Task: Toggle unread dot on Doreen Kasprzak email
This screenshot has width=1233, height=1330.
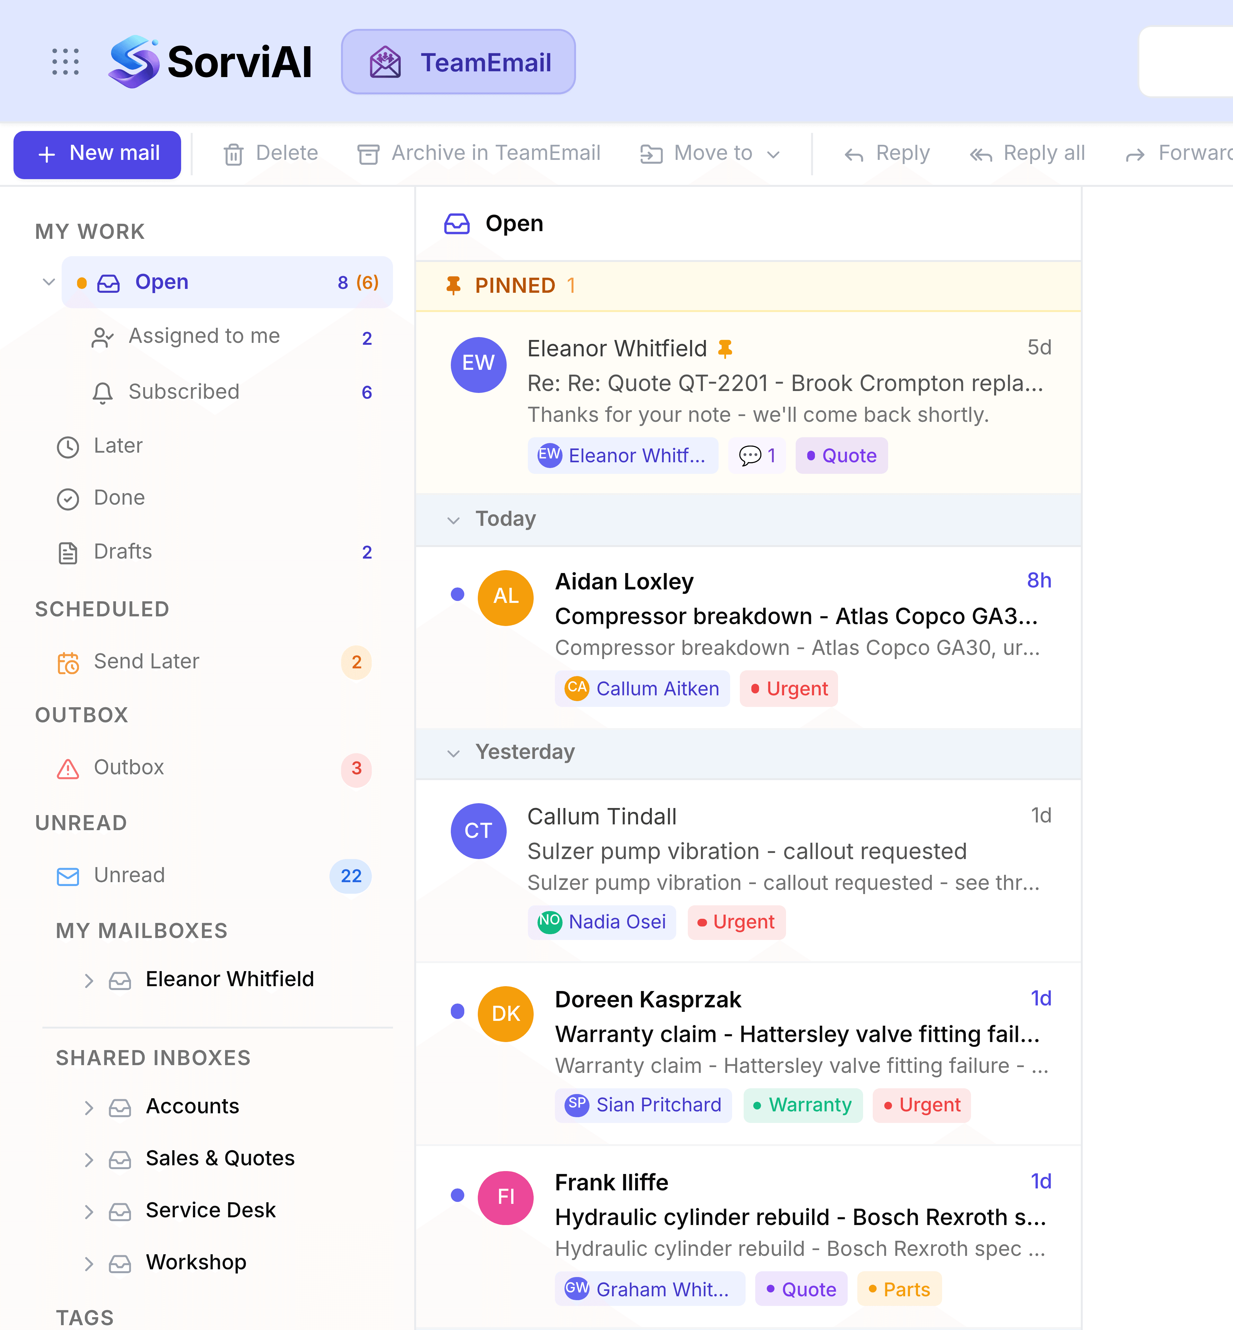Action: [x=457, y=1011]
